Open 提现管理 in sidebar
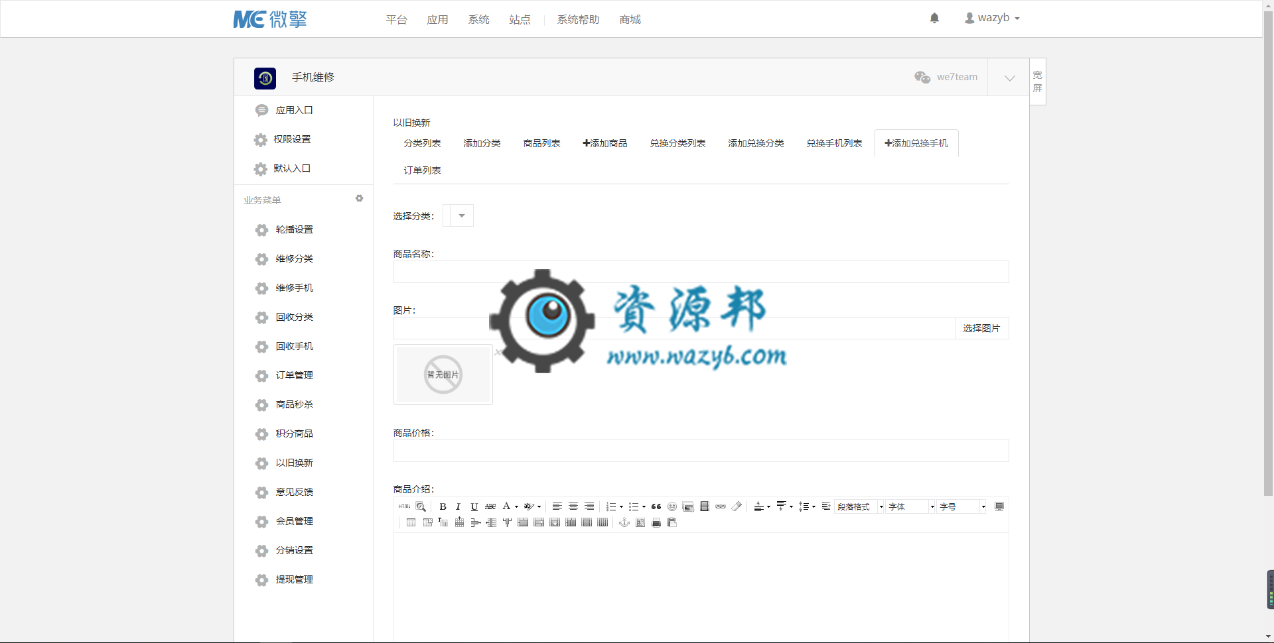Screen dimensions: 1274x643 point(295,579)
